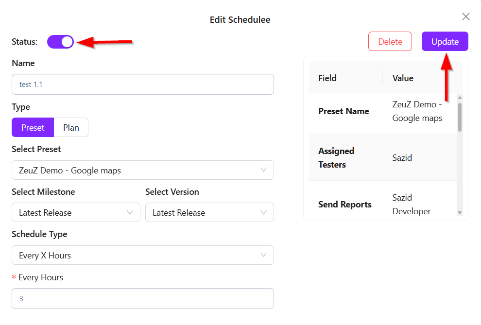Click the Schedule Type chevron icon
This screenshot has width=481, height=325.
tap(263, 255)
